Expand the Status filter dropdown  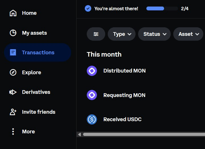point(154,34)
